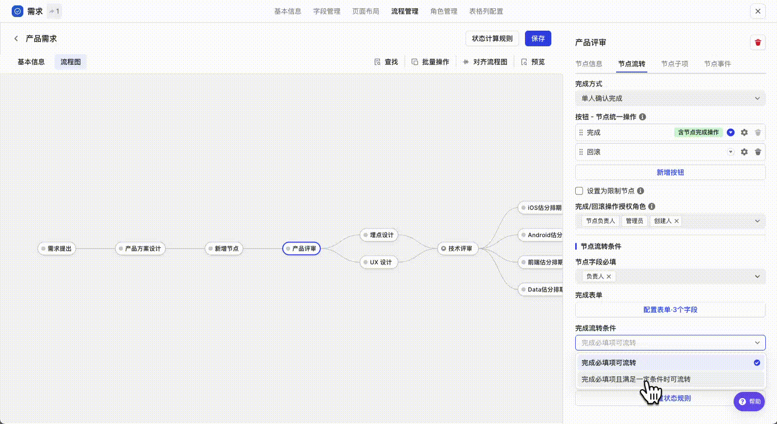777x424 pixels.
Task: Select option 完成必填项可流转
Action: (x=670, y=363)
